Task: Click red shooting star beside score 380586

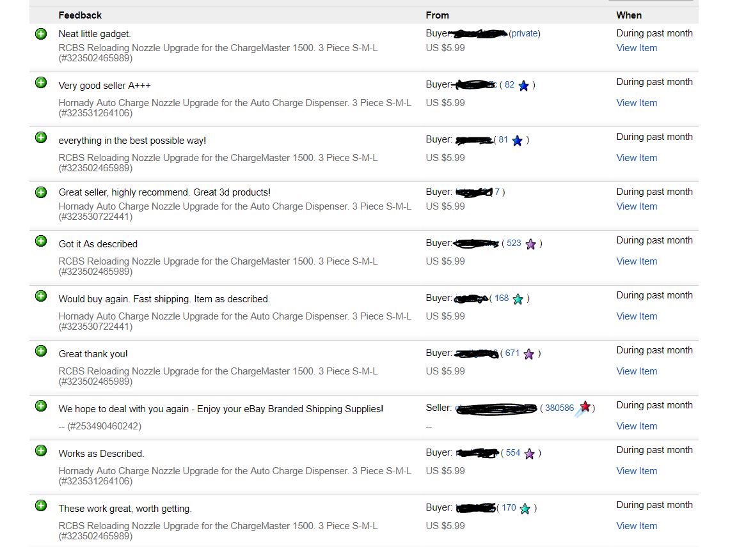Action: click(584, 408)
